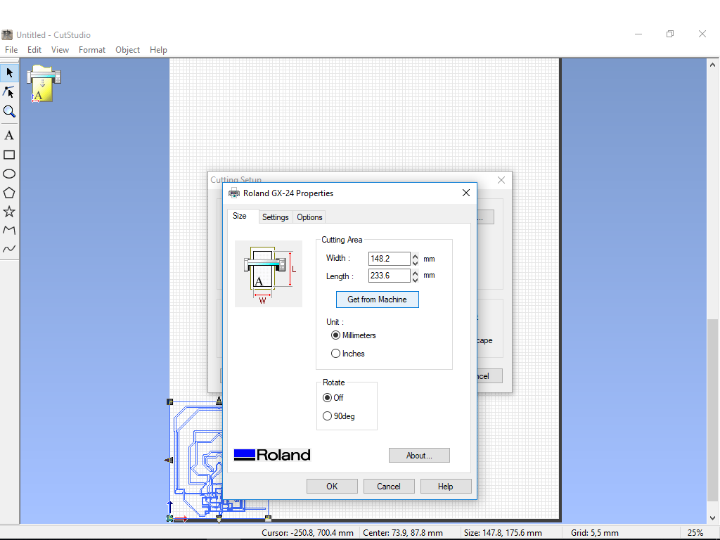Click the Center coordinates status entry
The width and height of the screenshot is (720, 540).
[403, 533]
